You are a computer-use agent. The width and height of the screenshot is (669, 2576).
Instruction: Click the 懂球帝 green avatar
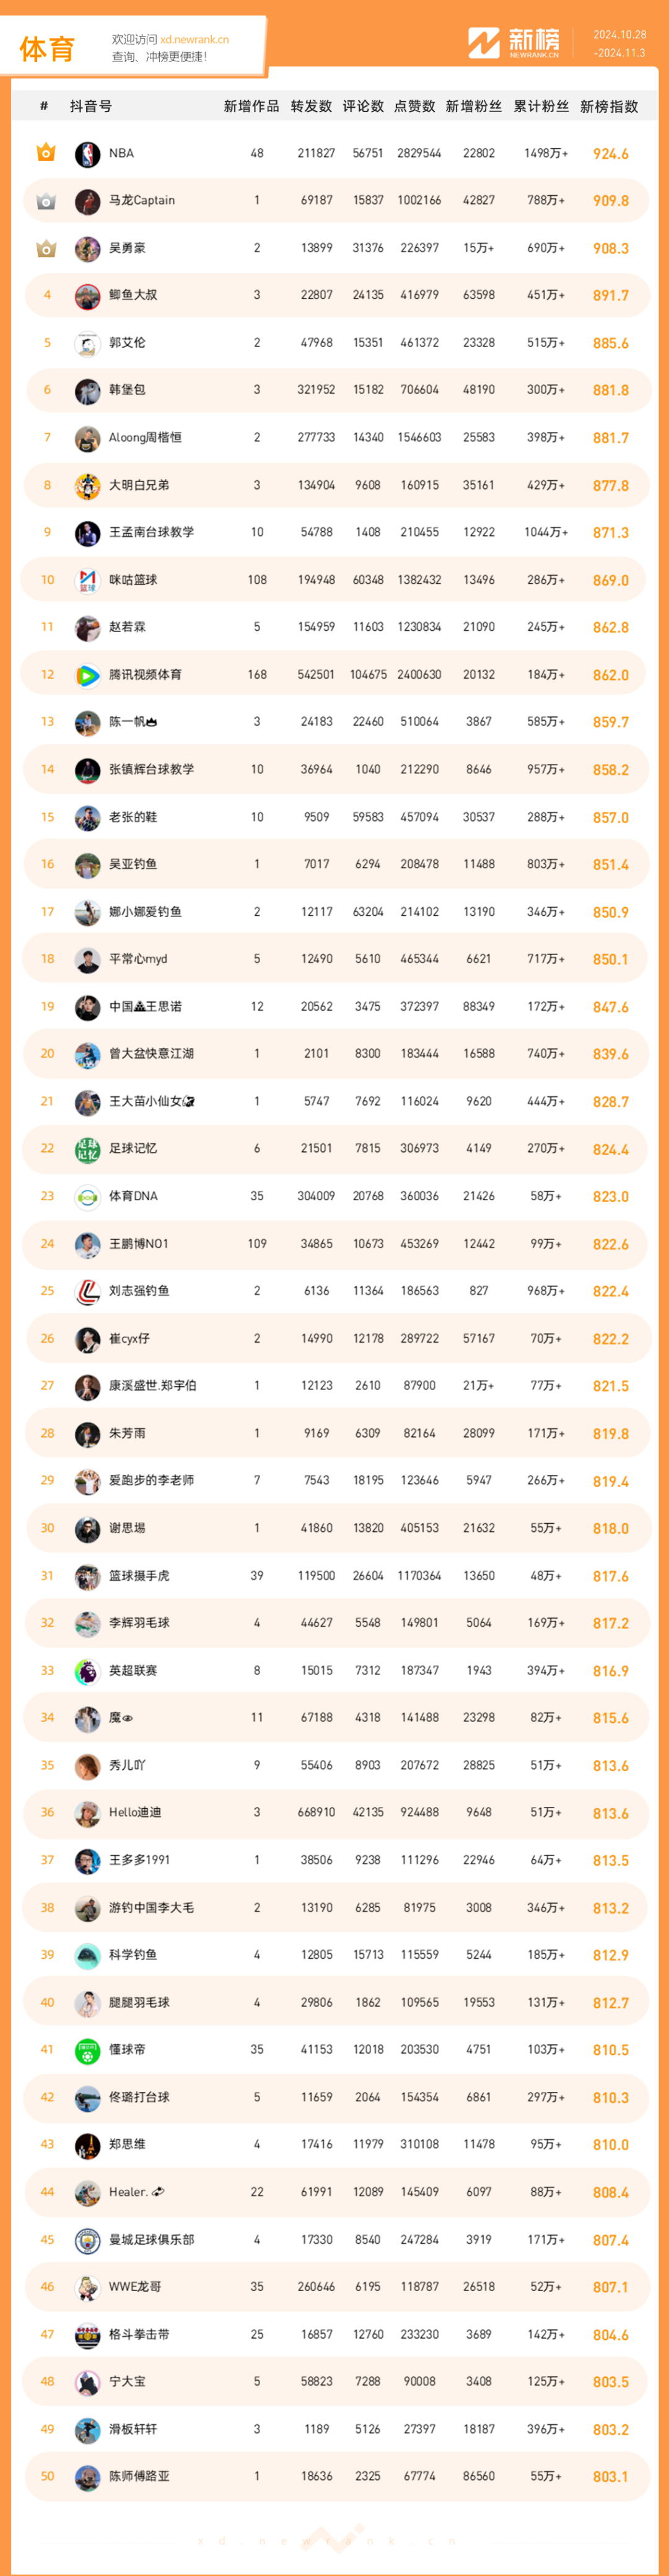tap(87, 2050)
